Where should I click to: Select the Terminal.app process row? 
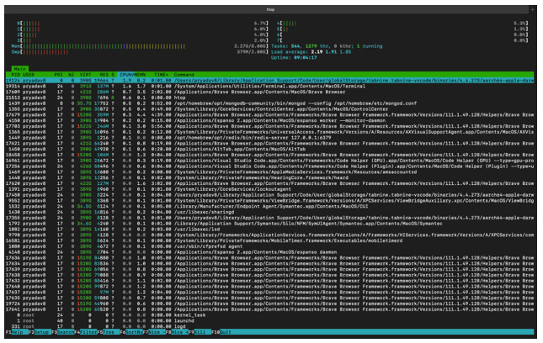[269, 86]
